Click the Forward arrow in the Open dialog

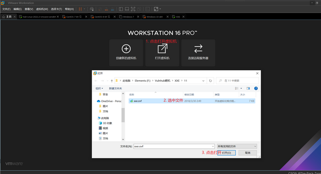pos(102,81)
